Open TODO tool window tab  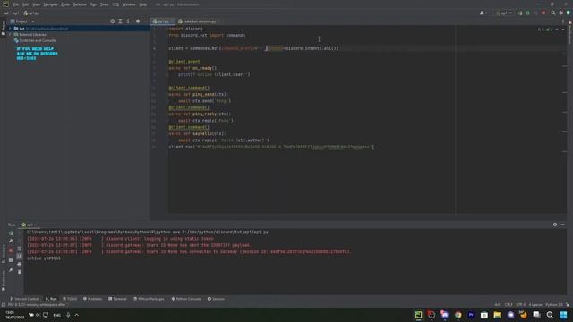tap(70, 299)
